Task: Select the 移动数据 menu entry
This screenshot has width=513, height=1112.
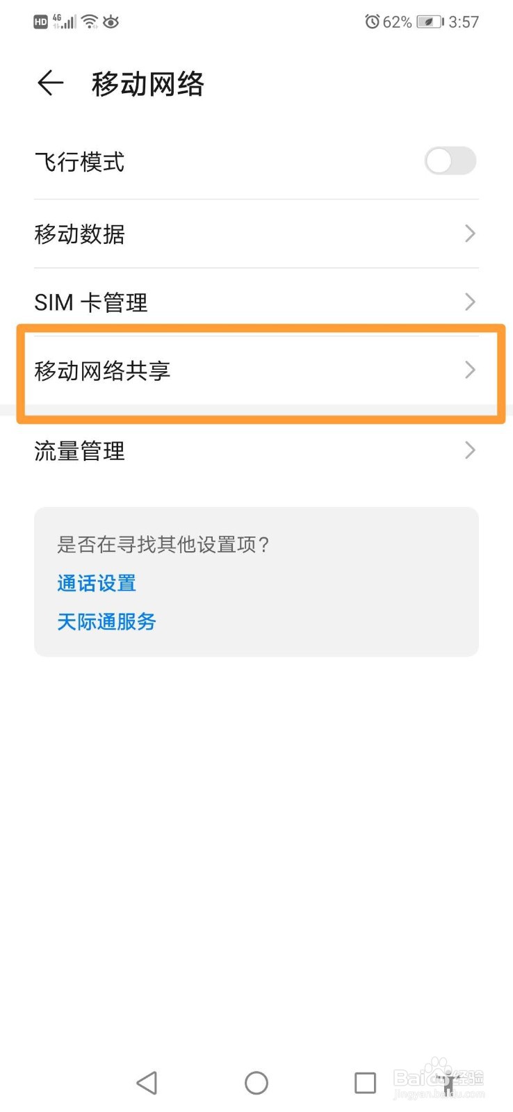Action: click(256, 234)
